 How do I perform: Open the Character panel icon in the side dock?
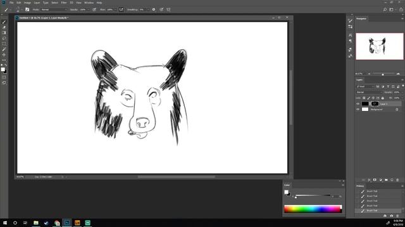(350, 35)
